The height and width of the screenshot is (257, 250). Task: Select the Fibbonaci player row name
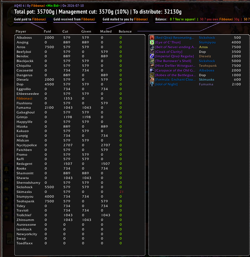(x=24, y=98)
